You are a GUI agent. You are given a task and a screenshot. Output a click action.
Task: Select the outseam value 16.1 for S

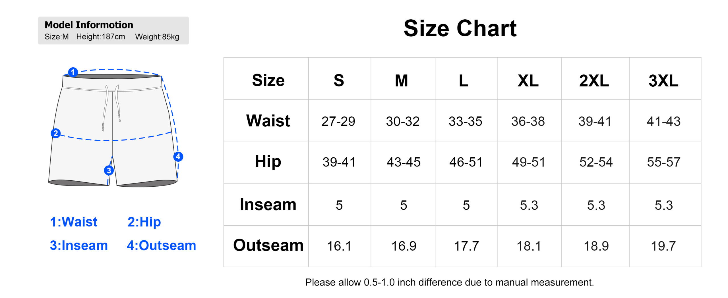pyautogui.click(x=339, y=246)
